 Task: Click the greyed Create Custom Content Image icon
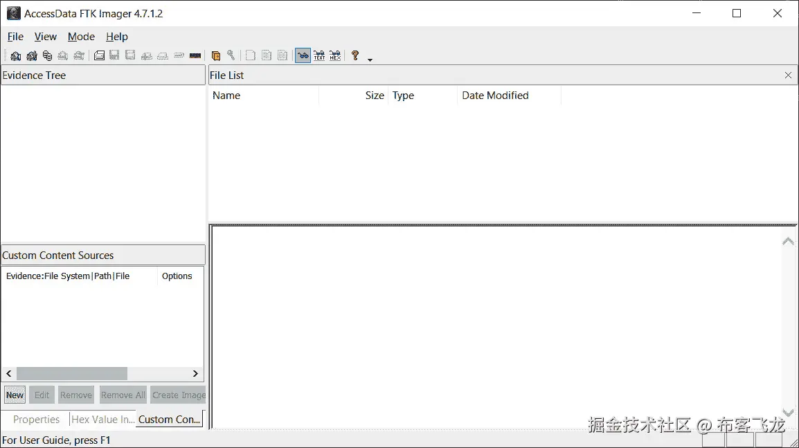[x=163, y=55]
